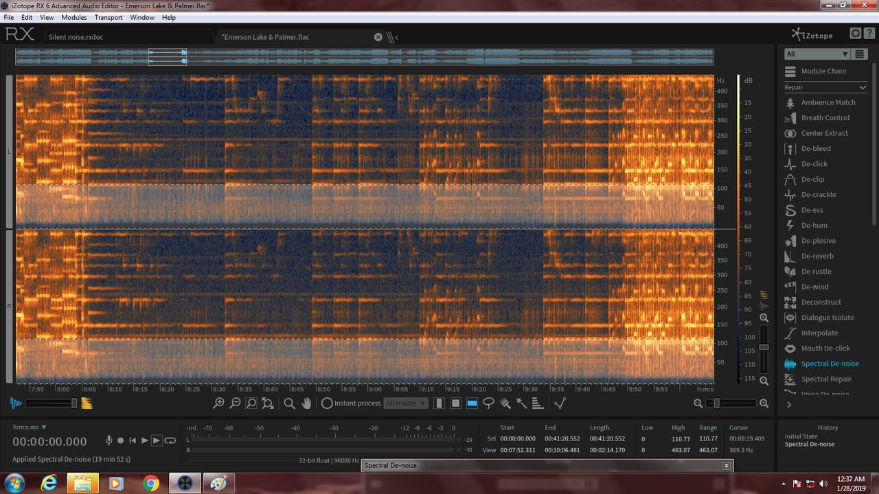Toggle loop playback
Viewport: 879px width, 494px height.
click(170, 440)
